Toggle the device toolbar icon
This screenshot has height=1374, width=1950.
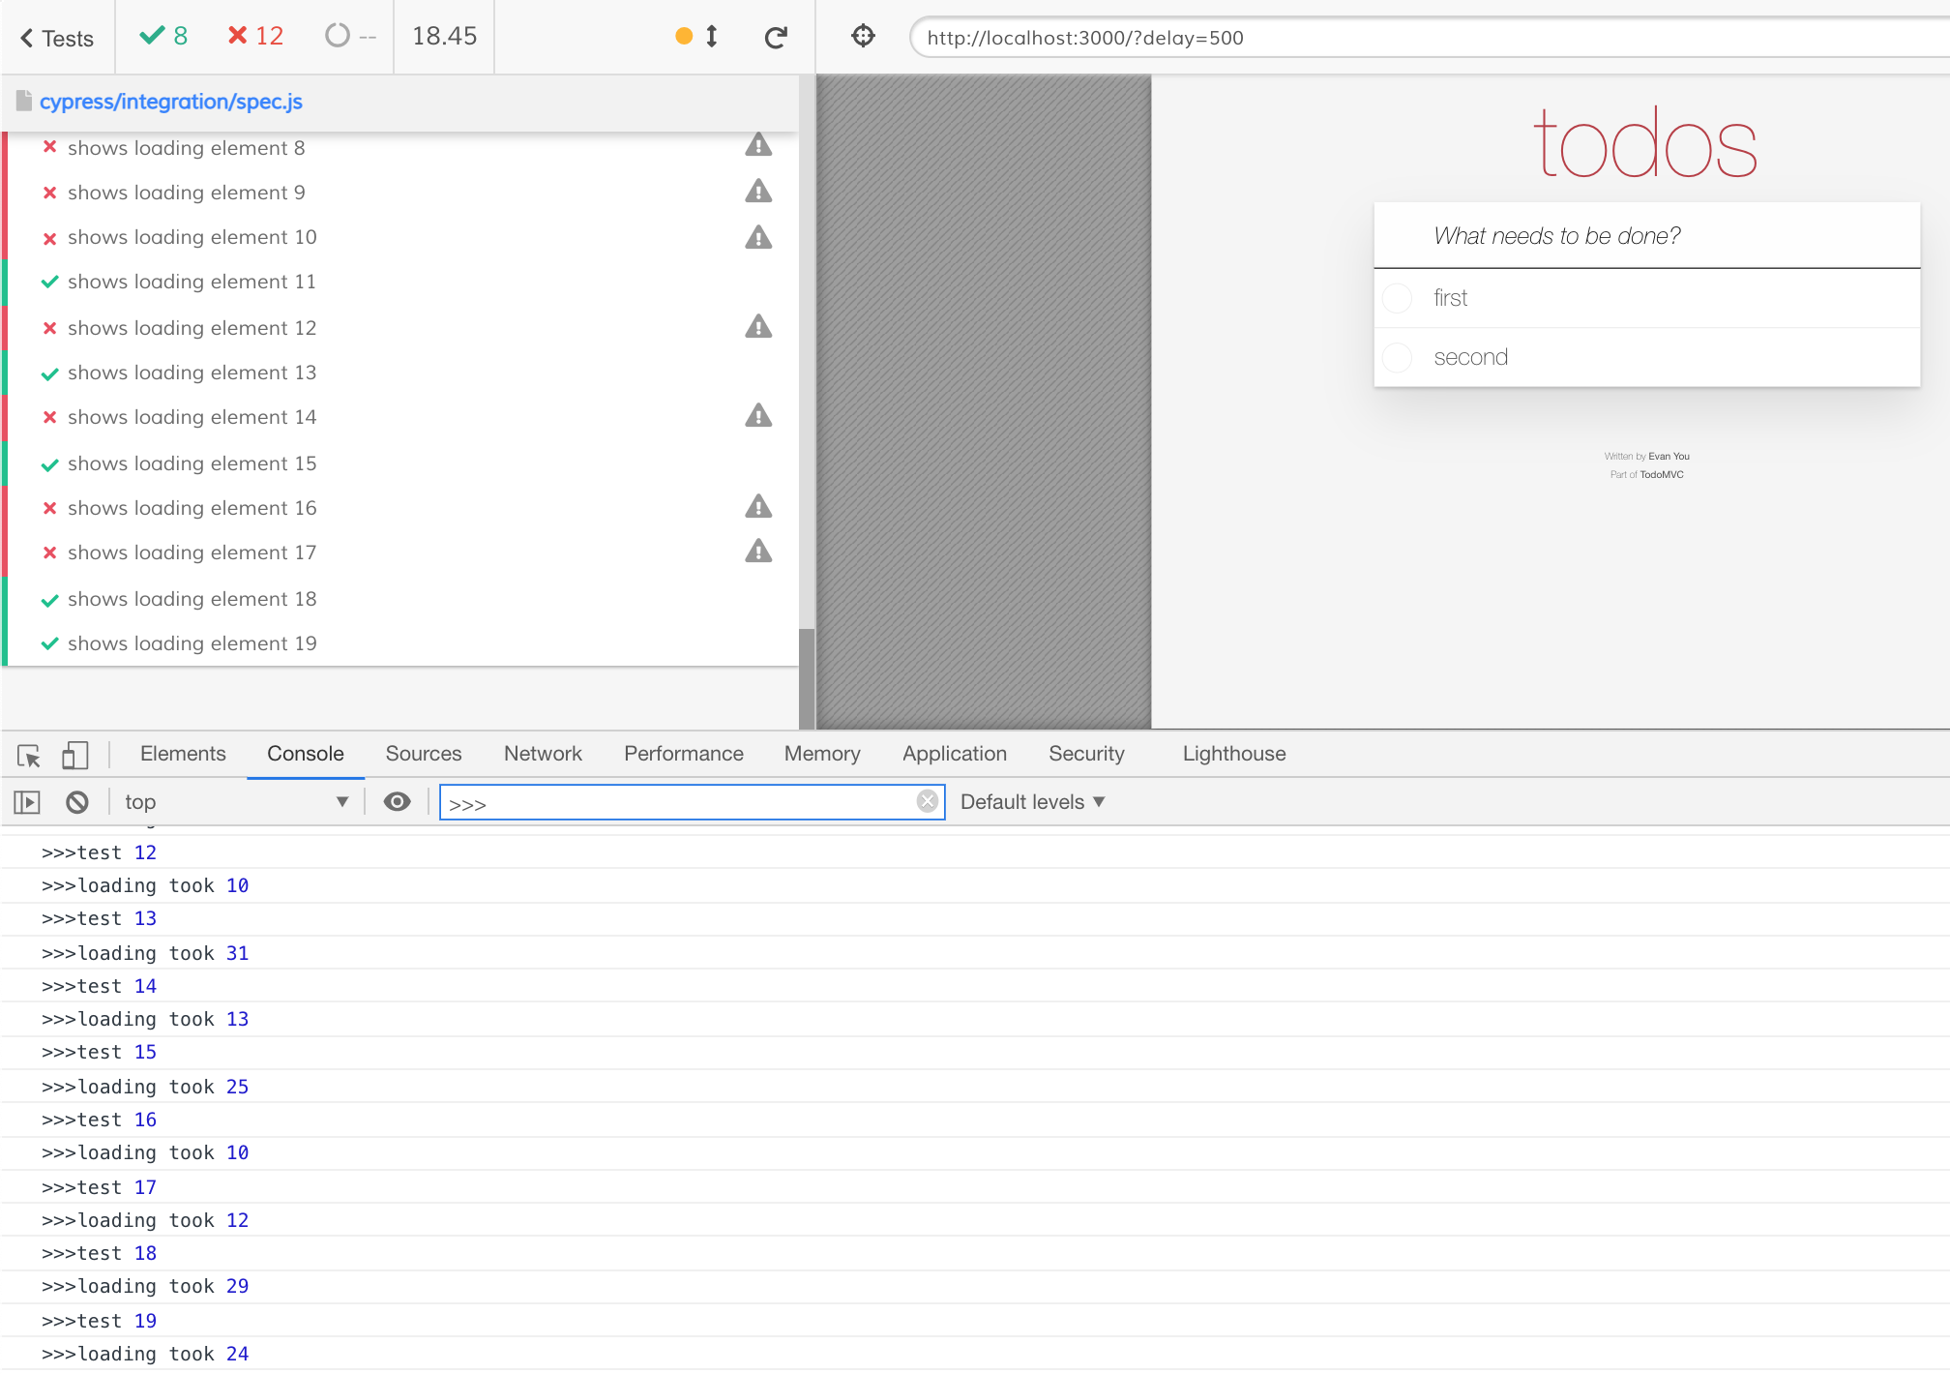click(x=74, y=755)
